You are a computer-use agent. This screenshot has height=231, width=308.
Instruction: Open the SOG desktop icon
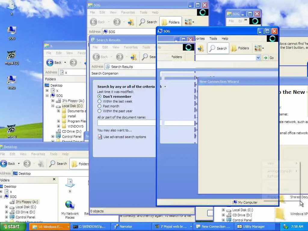tap(12, 33)
